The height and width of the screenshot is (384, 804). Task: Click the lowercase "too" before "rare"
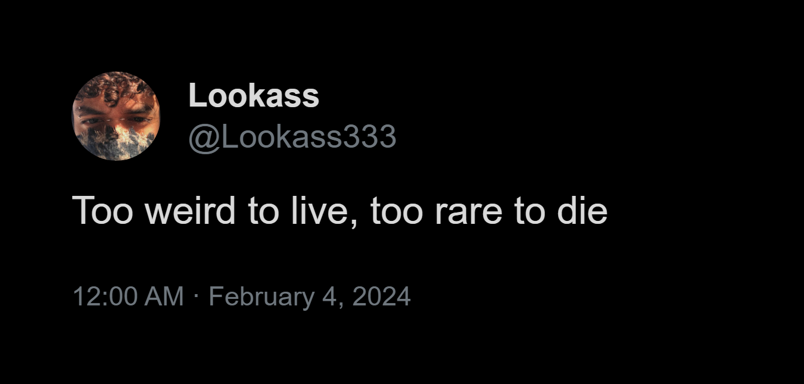pos(397,211)
